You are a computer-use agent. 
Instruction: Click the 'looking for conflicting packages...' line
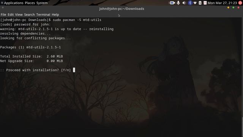[x=35, y=38]
